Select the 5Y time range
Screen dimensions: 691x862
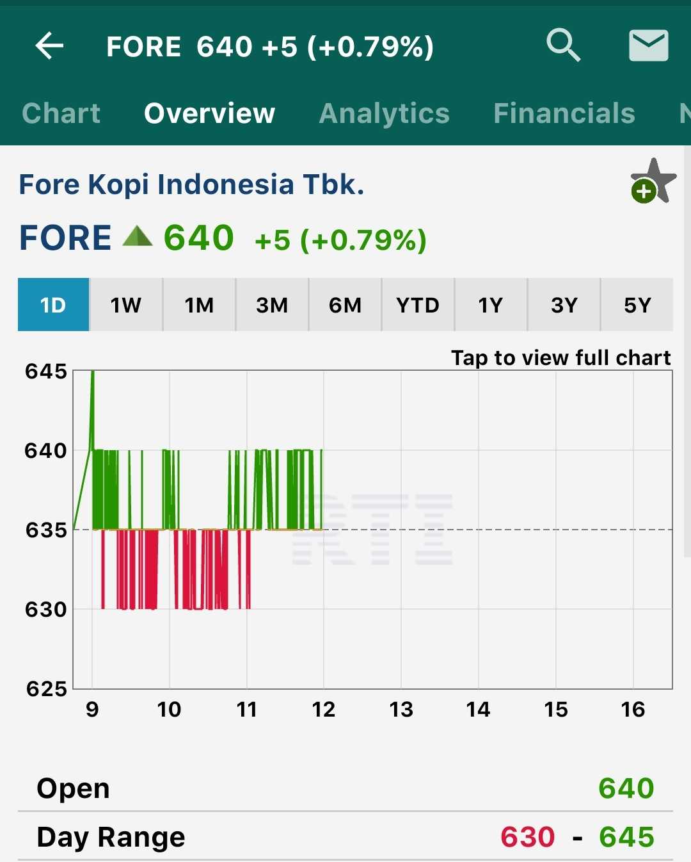click(637, 305)
